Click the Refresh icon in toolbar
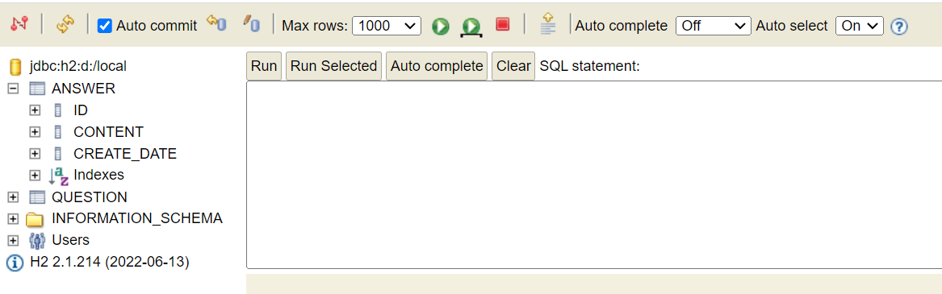Screen dimensions: 942x294 tap(65, 25)
